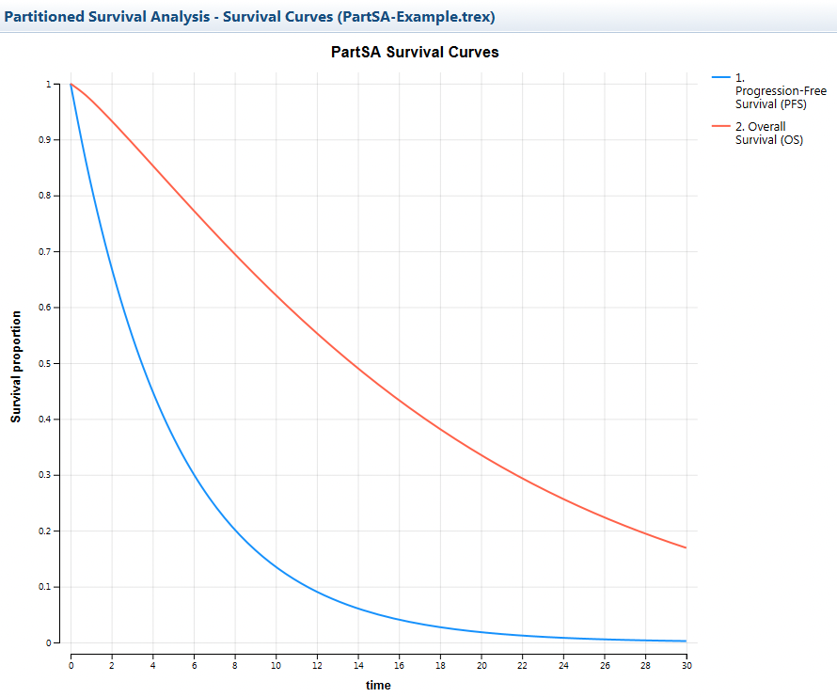This screenshot has width=837, height=697.
Task: Click the x-axis tick label 16
Action: [399, 664]
